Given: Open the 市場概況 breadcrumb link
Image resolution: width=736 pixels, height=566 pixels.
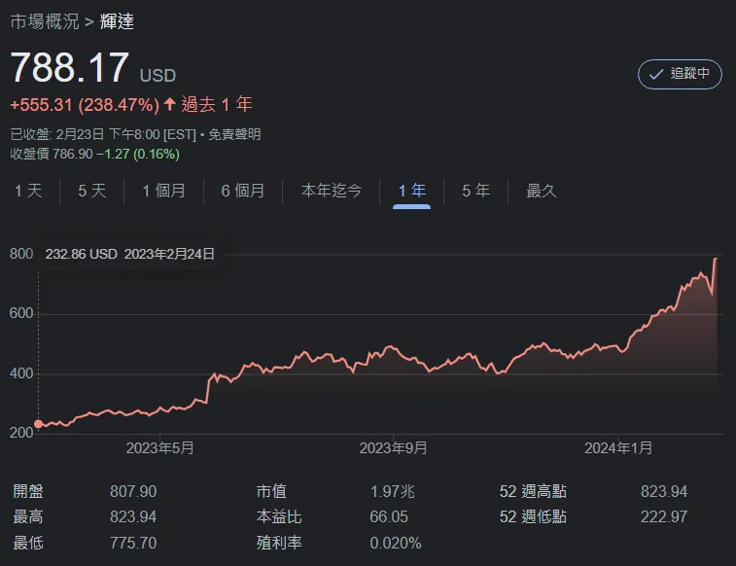Looking at the screenshot, I should (x=45, y=21).
